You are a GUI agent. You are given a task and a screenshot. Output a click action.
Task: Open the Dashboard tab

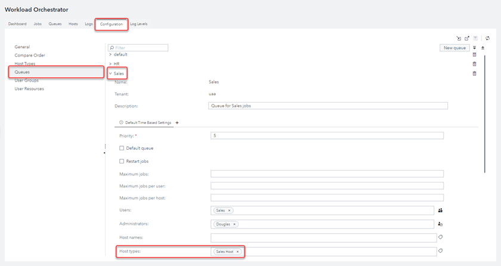coord(17,24)
